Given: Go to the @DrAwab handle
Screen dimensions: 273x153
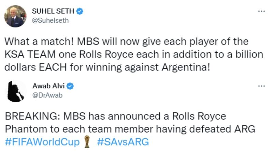Looking at the screenshot, I should 47,95.
